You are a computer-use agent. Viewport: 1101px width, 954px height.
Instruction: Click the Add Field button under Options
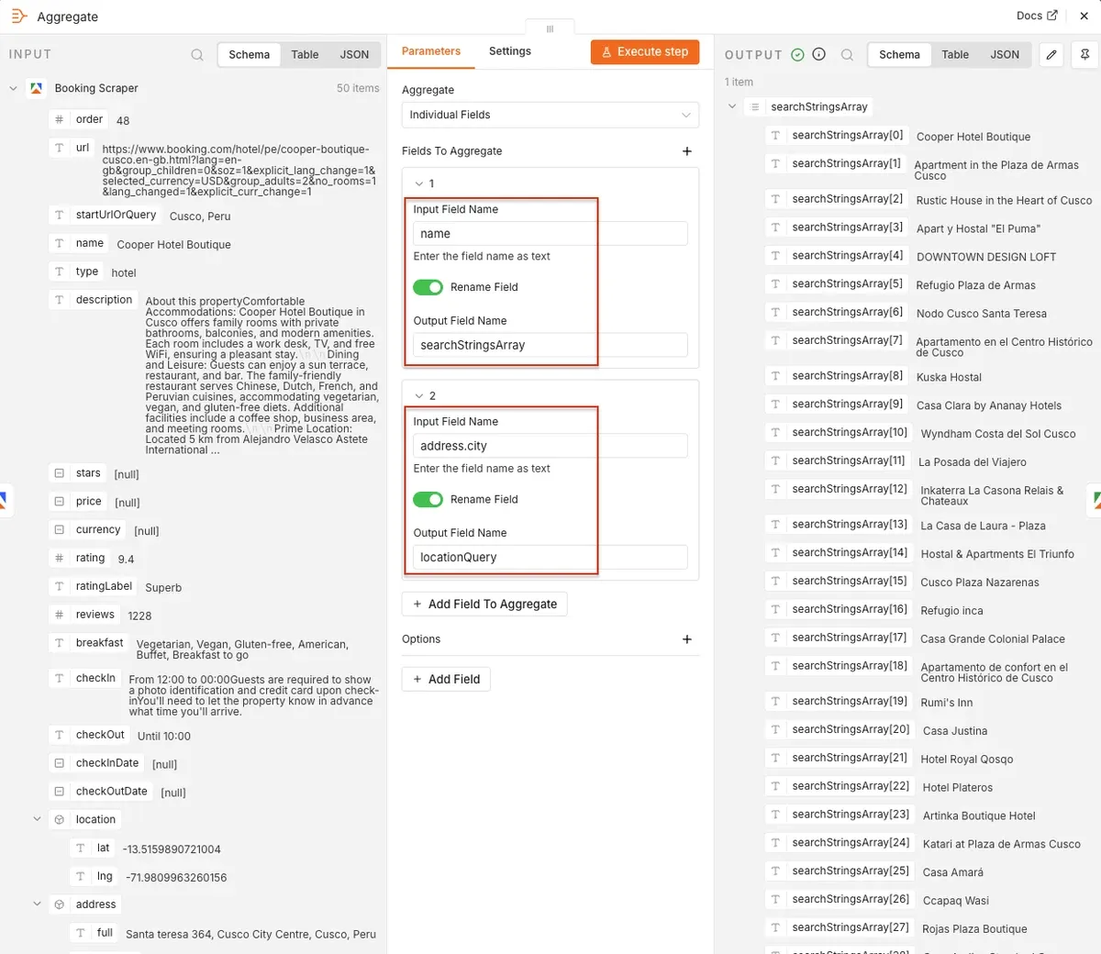(x=447, y=679)
